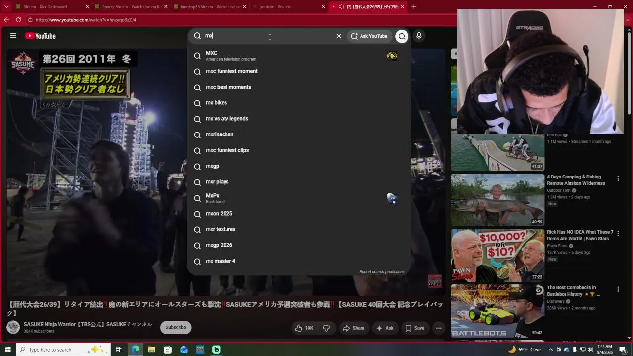Switch to Spazzy Stream browser tab
Viewport: 633px width, 356px height.
click(131, 7)
